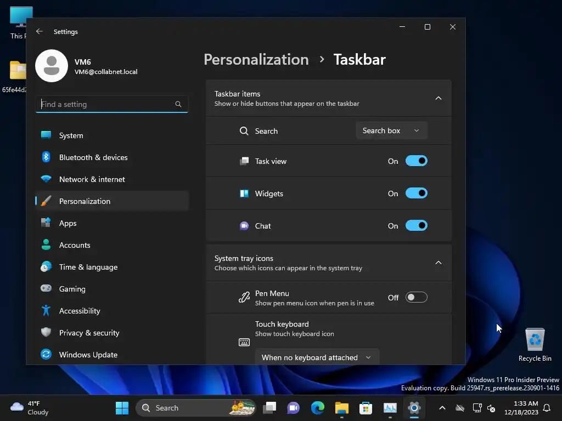
Task: Open the weather widget showing 41°F Cloudy
Action: [30, 408]
